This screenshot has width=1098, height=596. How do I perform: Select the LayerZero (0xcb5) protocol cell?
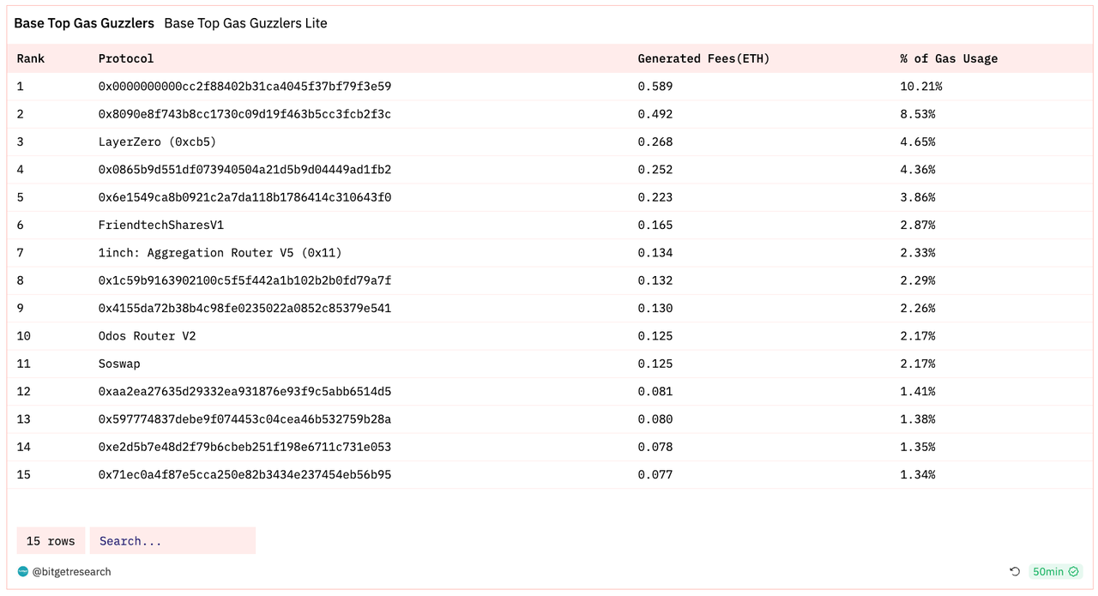coord(157,141)
